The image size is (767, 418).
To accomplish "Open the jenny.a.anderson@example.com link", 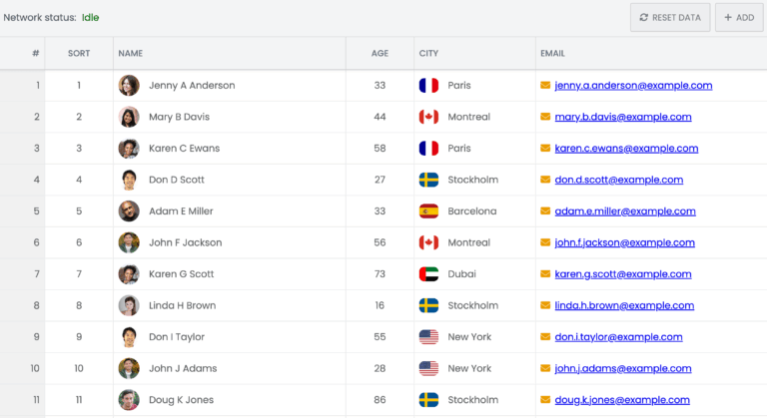I will [633, 86].
